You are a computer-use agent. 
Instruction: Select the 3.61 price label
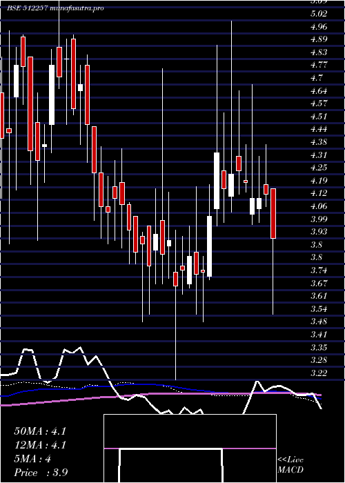[x=319, y=296]
